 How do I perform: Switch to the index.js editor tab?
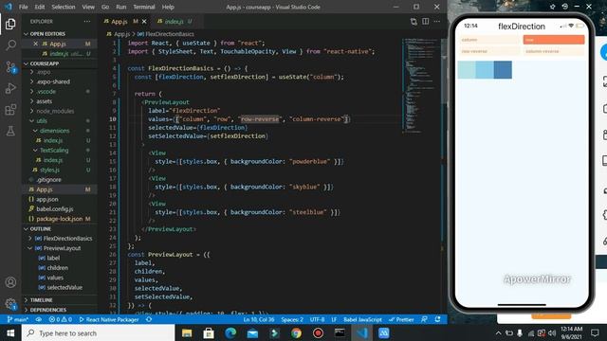tap(175, 21)
